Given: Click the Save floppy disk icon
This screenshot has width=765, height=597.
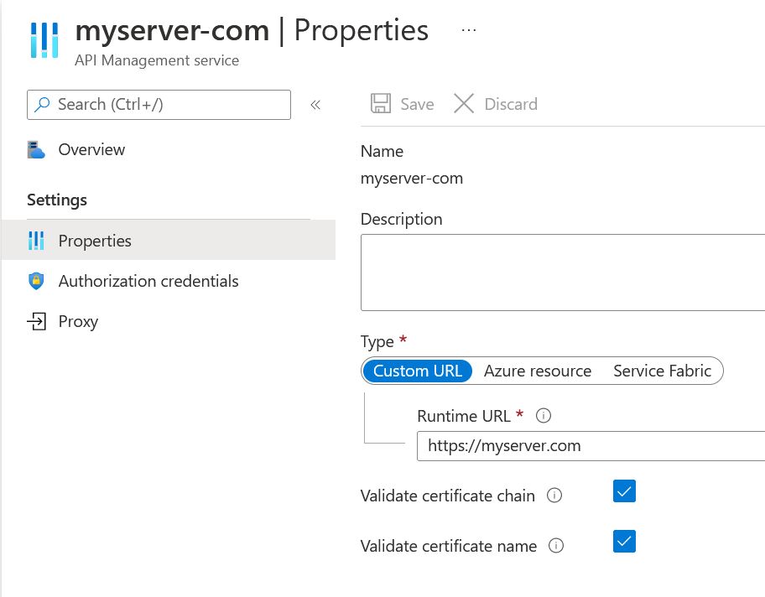Looking at the screenshot, I should point(381,103).
